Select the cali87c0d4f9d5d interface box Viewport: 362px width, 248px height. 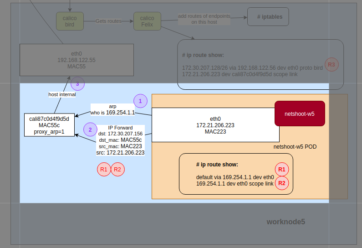tap(49, 125)
